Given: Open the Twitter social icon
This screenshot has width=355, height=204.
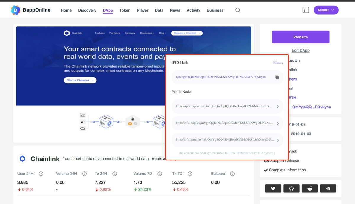Looking at the screenshot, I should coord(273,188).
